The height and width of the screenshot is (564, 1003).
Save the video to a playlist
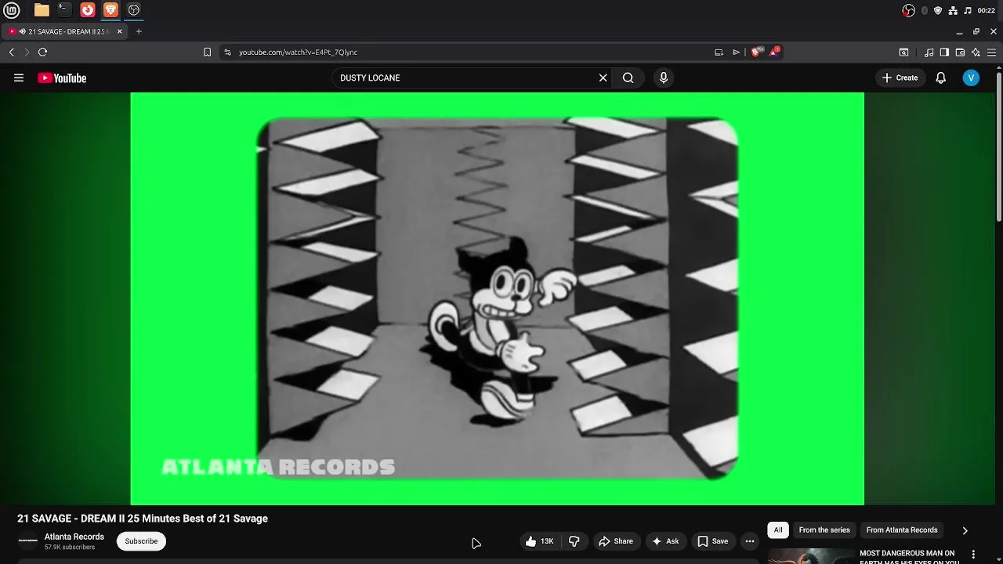click(713, 541)
